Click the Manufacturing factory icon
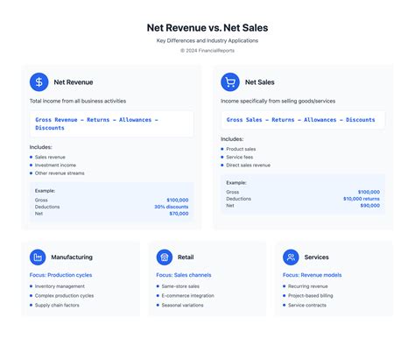Screen dimensions: 415x338 coord(38,257)
